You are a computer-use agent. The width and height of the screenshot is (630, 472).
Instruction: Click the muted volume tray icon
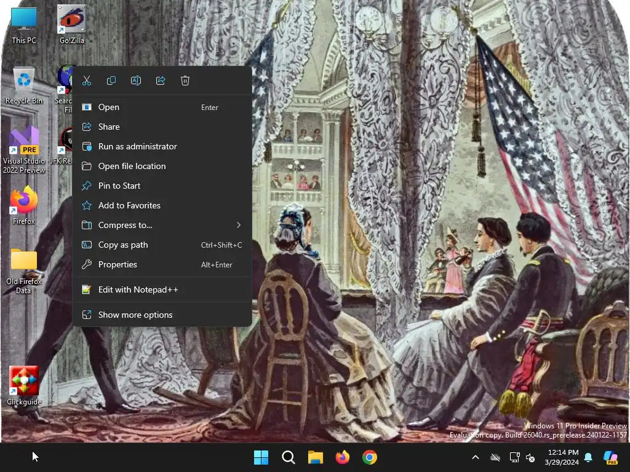coord(530,457)
